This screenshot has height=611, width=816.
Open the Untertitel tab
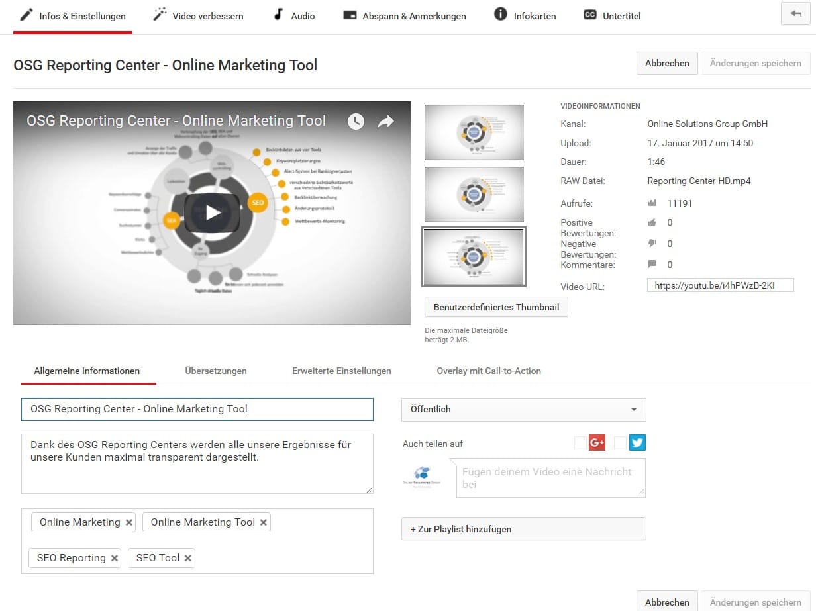(612, 16)
